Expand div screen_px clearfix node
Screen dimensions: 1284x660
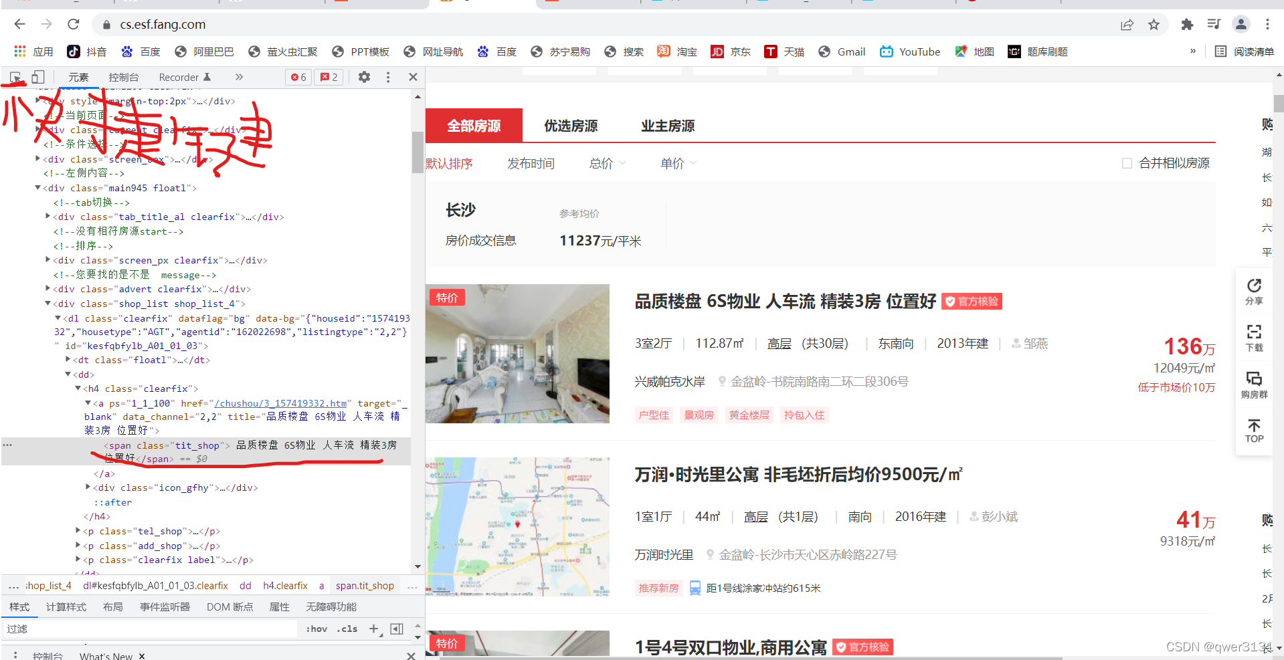click(48, 259)
